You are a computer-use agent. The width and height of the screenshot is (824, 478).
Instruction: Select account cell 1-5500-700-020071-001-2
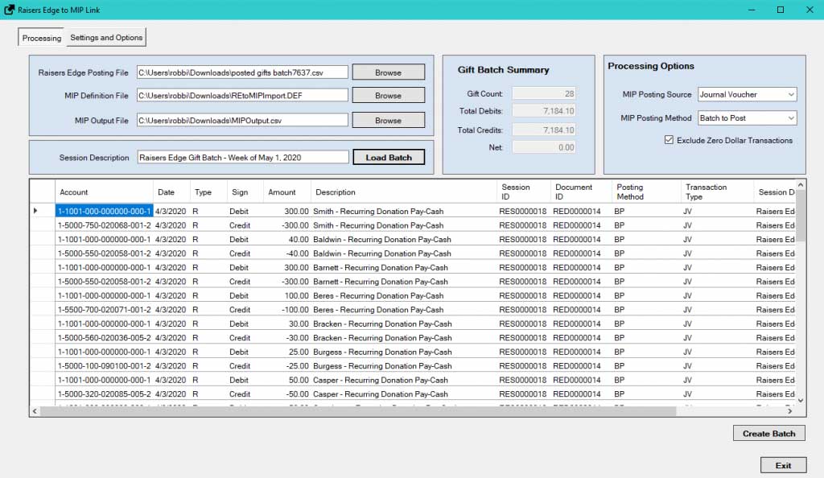(104, 310)
